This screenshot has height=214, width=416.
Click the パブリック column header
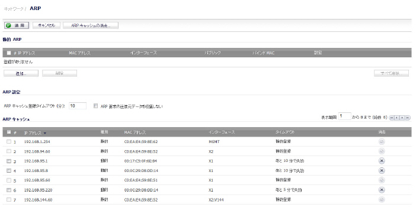coord(212,53)
